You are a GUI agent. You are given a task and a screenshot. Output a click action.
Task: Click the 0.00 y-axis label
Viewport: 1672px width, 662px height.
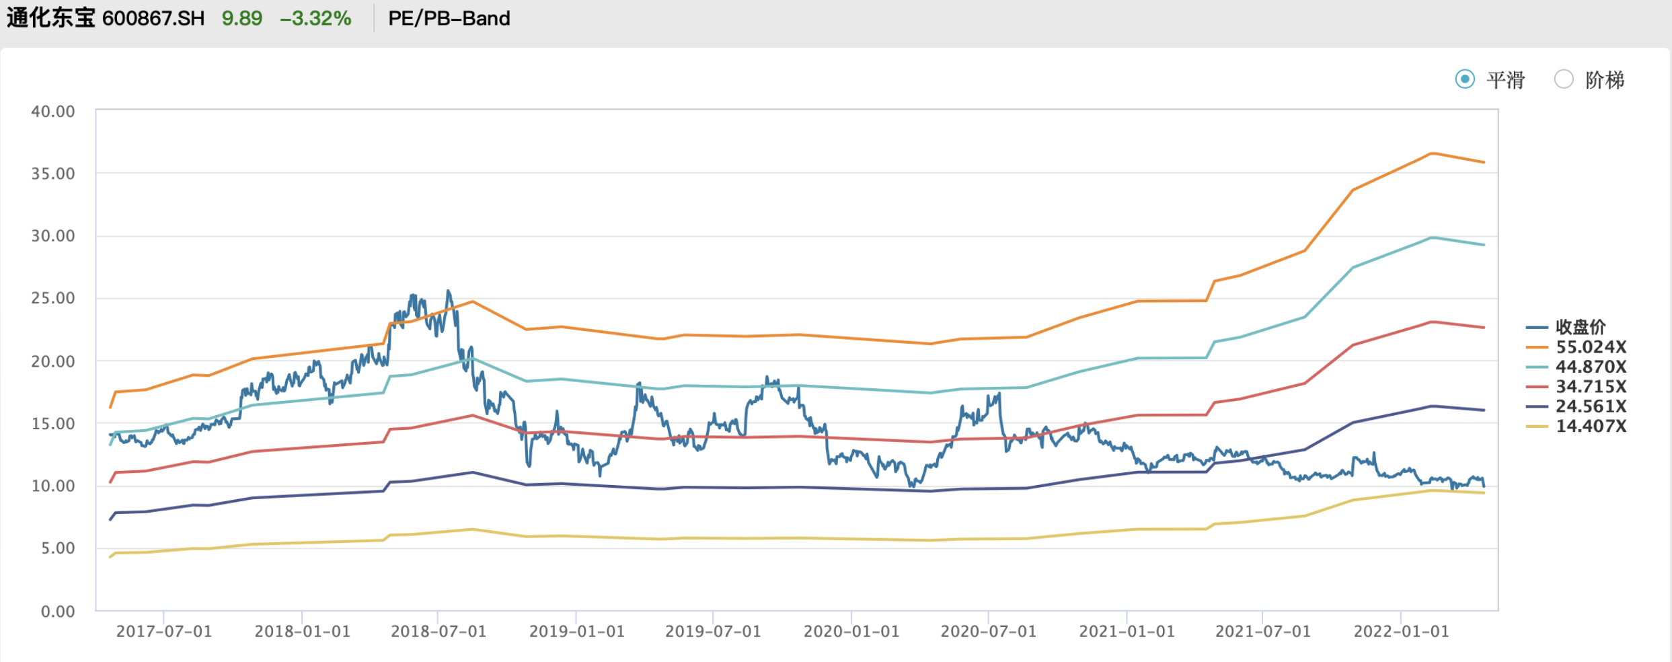(58, 612)
